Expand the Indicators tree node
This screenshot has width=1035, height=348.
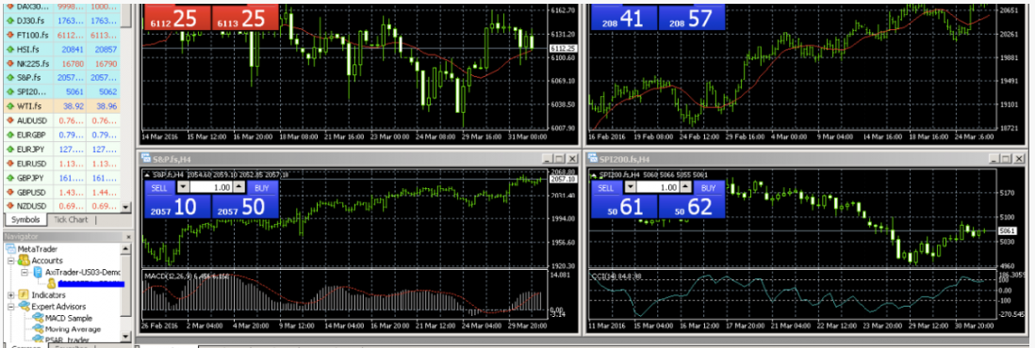tap(11, 294)
